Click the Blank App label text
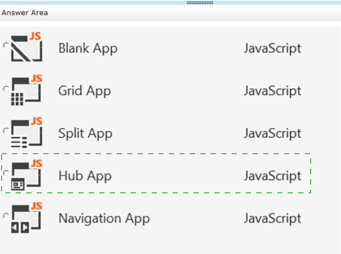The width and height of the screenshot is (341, 254). [x=88, y=49]
